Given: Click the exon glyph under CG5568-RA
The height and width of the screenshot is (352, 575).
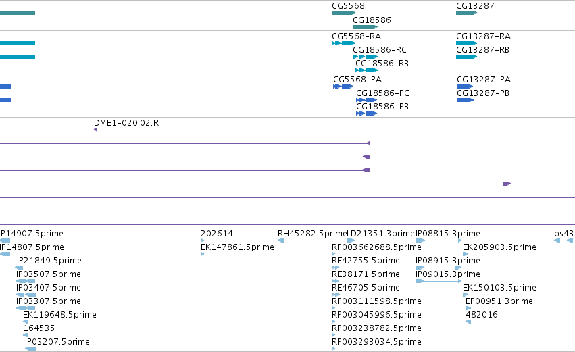Looking at the screenshot, I should [344, 43].
